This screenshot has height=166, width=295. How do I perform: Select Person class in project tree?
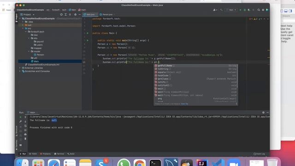39,55
